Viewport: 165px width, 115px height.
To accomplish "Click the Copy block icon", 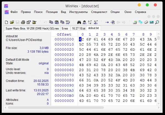I will (x=51, y=22).
